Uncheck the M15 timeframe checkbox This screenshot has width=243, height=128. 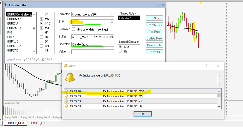(41, 23)
